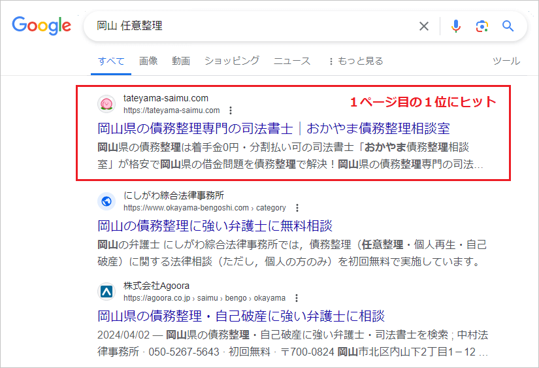539x368 pixels.
Task: Switch to the ショッピング tab
Action: point(232,61)
